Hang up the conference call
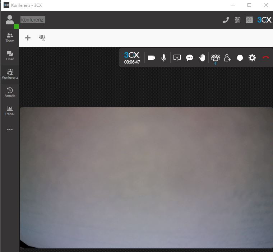The width and height of the screenshot is (273, 252). [266, 57]
